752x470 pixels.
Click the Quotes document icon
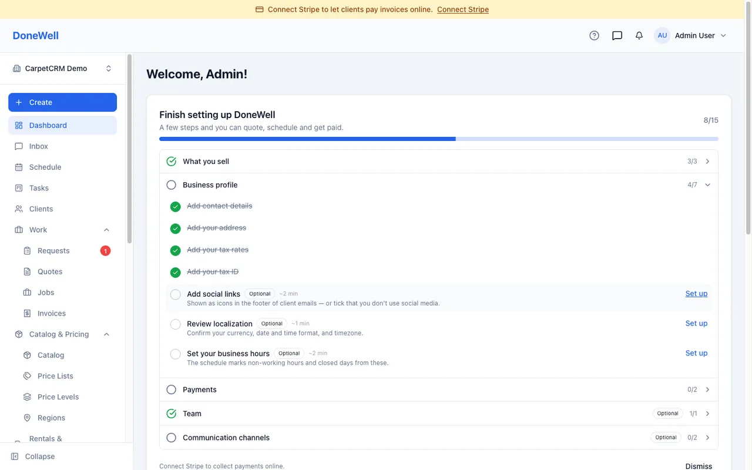27,271
